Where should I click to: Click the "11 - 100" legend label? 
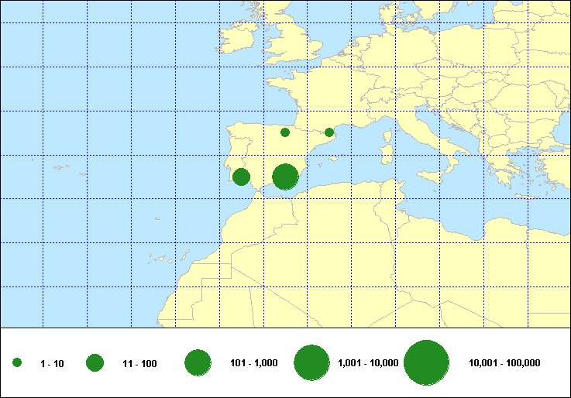click(x=139, y=364)
